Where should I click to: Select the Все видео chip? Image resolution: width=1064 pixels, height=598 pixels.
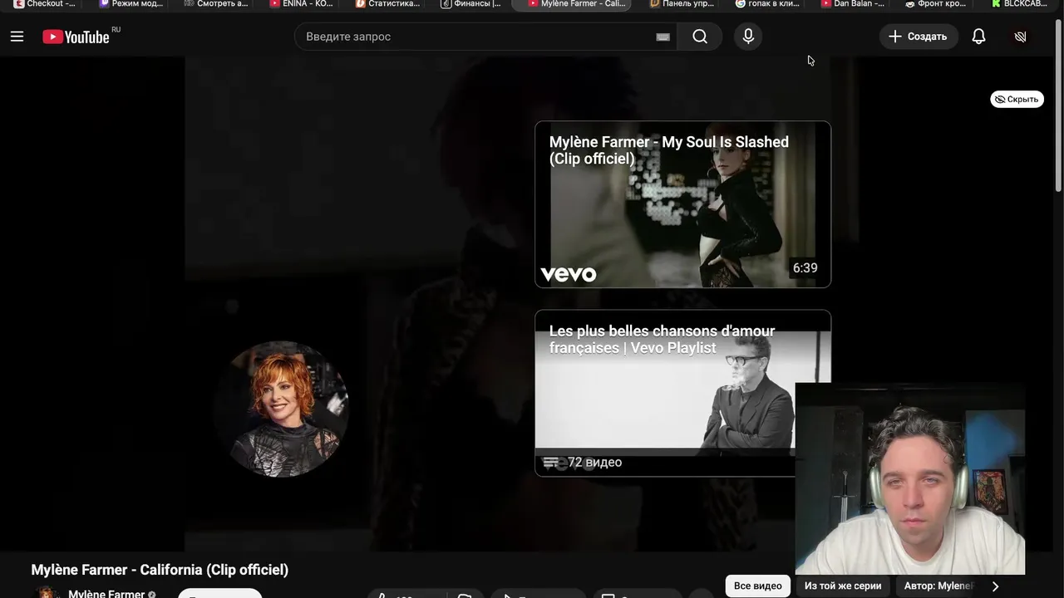(757, 586)
